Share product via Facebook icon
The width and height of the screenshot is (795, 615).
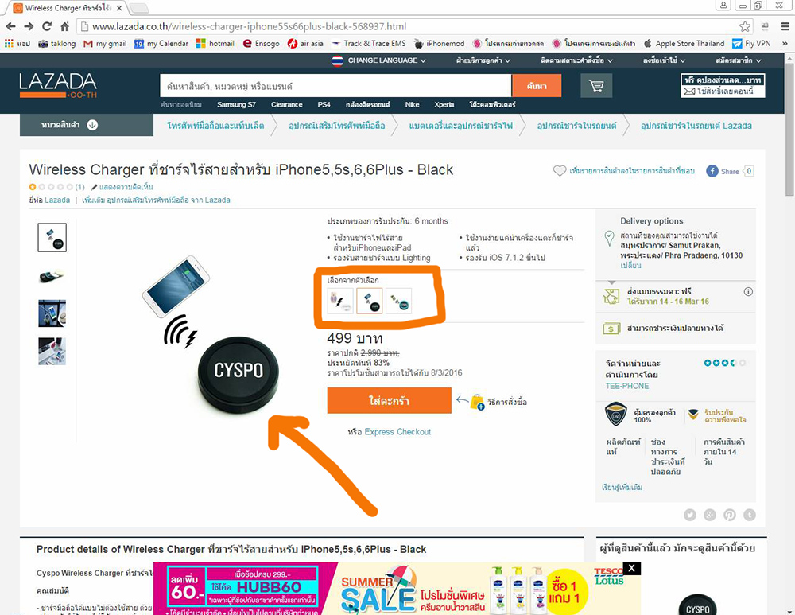[712, 171]
